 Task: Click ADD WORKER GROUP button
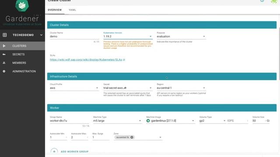(74, 152)
